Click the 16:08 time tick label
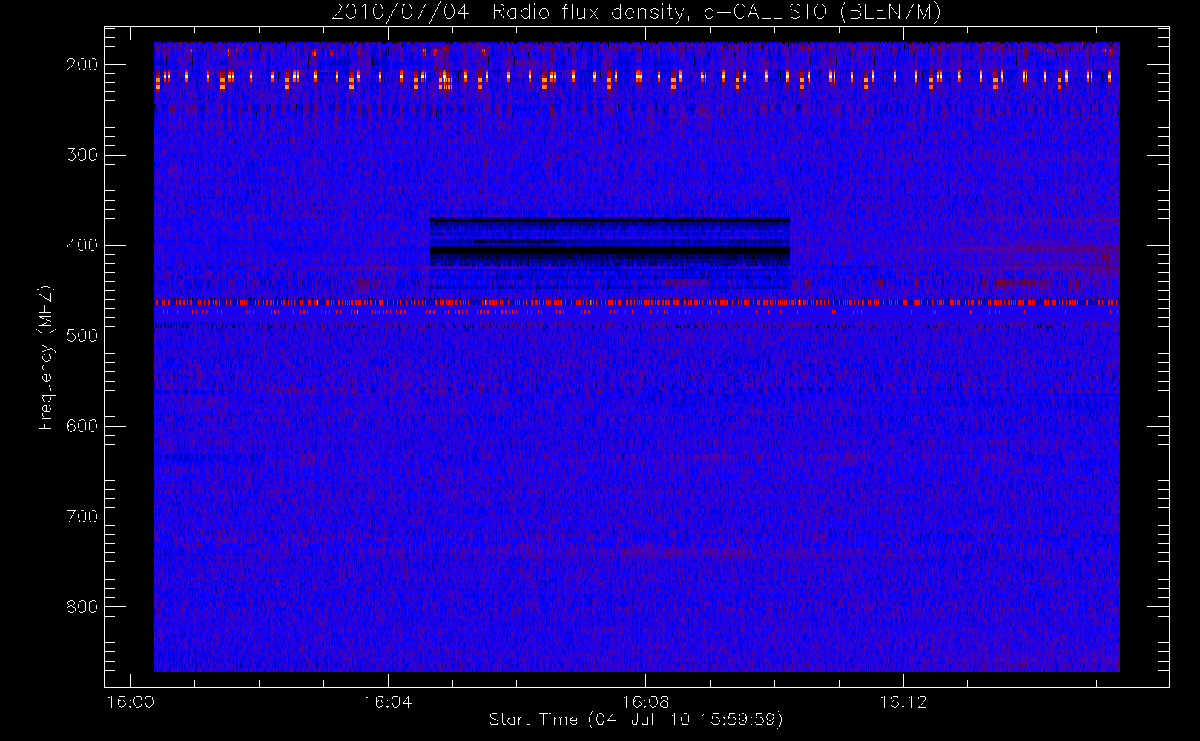Viewport: 1200px width, 741px height. [x=645, y=702]
